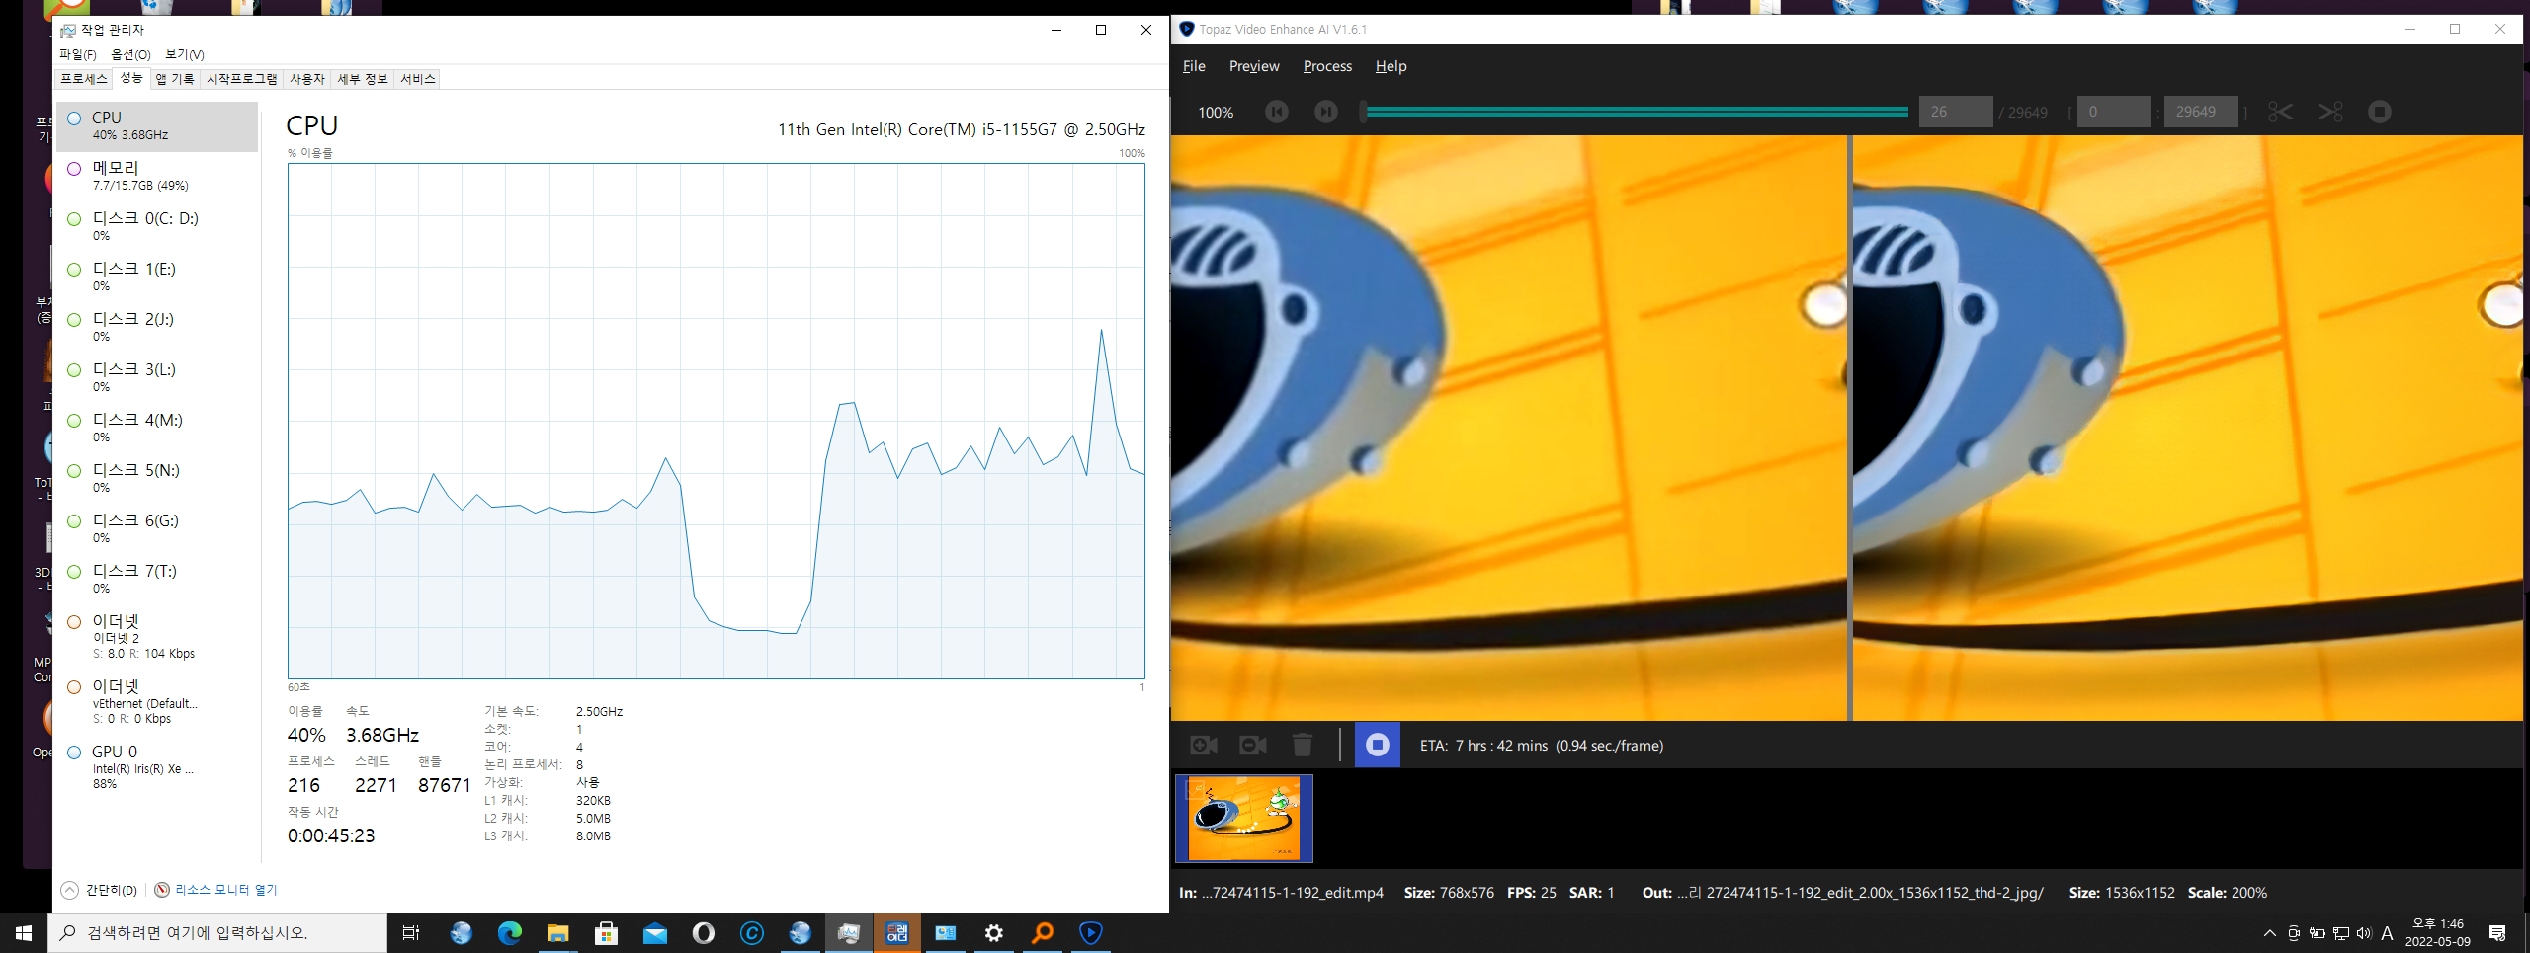Select 디스크 2(J:) entry

tap(157, 328)
